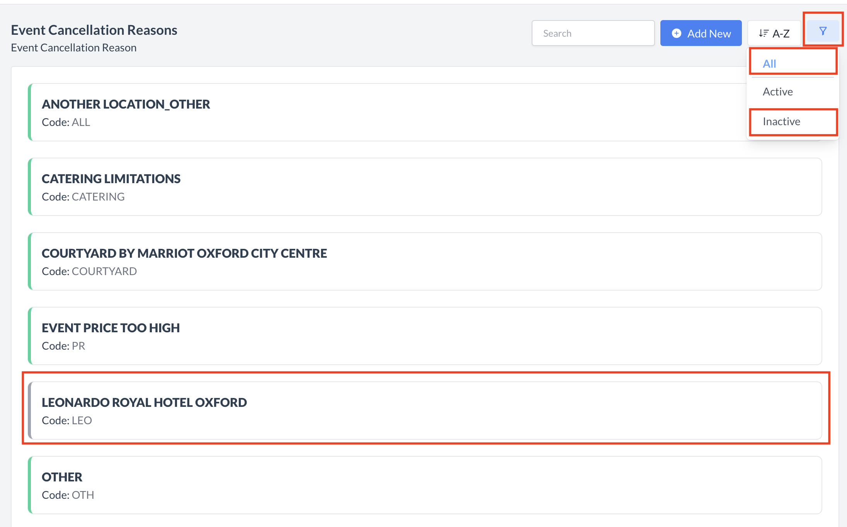Click the plus icon in Add New
Image resolution: width=847 pixels, height=527 pixels.
point(676,34)
